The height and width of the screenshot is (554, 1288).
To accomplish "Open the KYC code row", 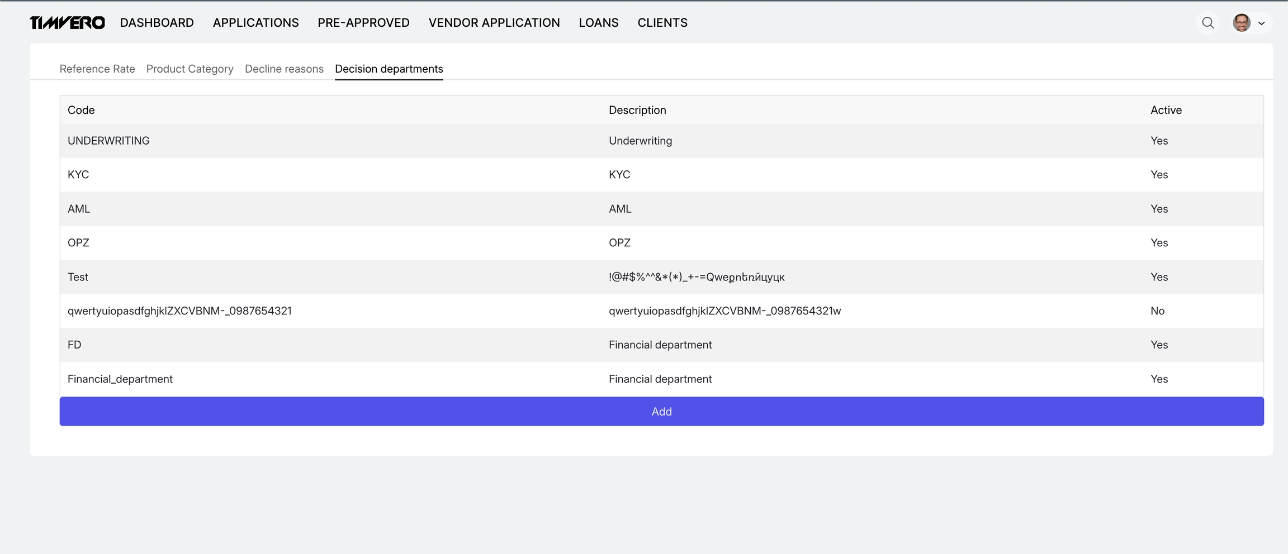I will tap(78, 175).
